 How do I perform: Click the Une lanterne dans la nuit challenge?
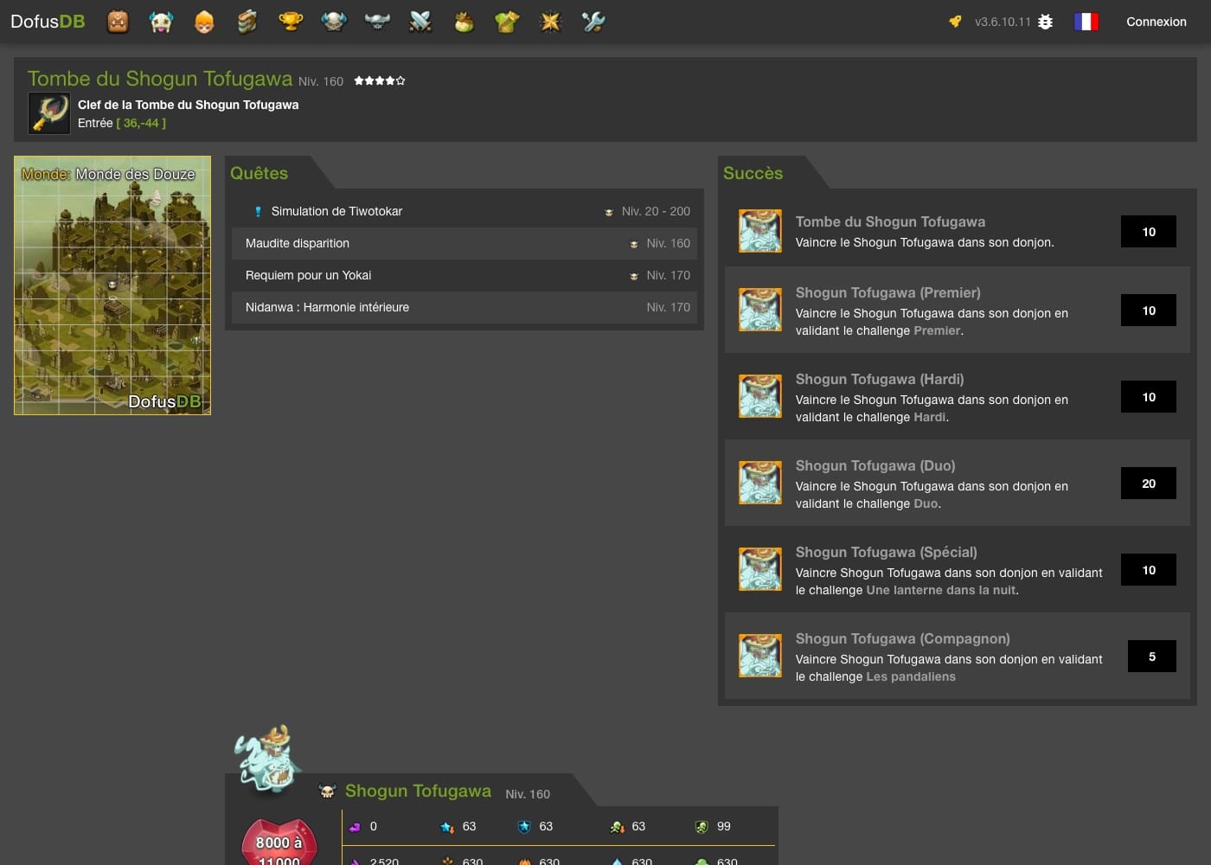tap(941, 590)
